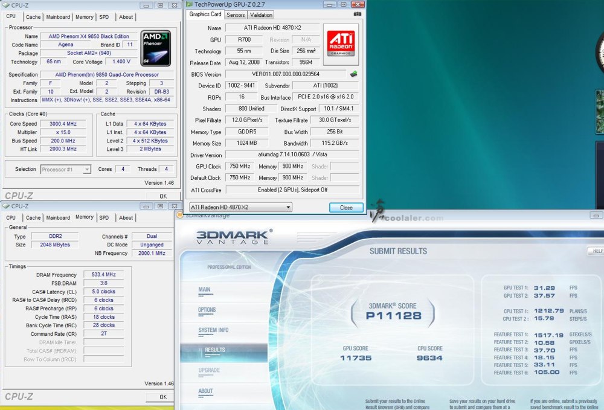Viewport: 604px width, 410px height.
Task: Open Memory tab in top CPU-Z window
Action: (x=85, y=17)
